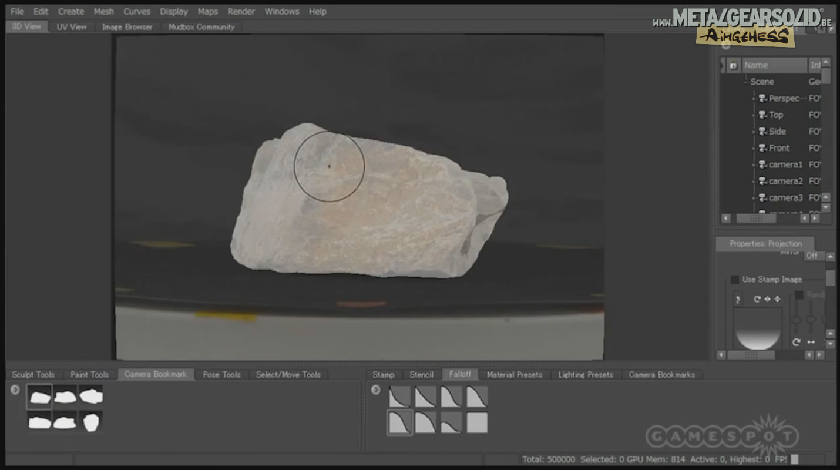Pick the third falloff preset in the bottom row
This screenshot has height=470, width=840.
(451, 422)
